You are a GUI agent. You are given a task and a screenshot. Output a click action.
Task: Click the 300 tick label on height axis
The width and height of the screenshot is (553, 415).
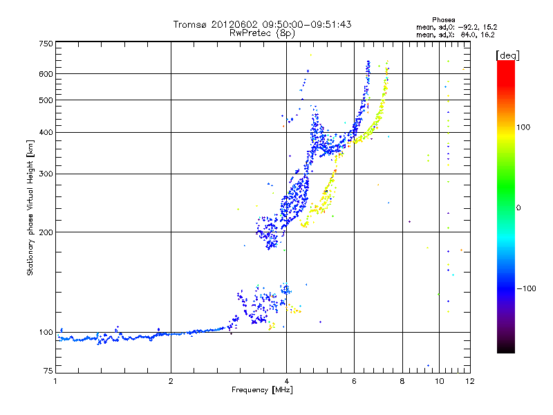coord(46,174)
